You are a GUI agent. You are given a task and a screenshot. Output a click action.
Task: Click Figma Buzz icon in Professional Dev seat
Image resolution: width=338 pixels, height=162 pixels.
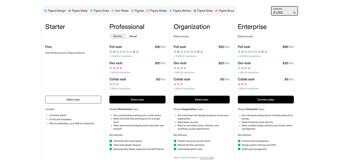coord(121,68)
